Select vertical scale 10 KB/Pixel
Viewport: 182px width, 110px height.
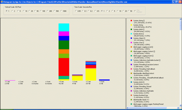point(24,11)
